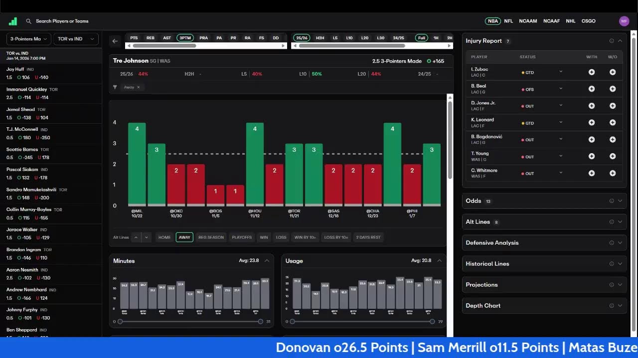Viewport: 638px width, 358px height.
Task: Add C. Whitmore to W/O filter
Action: (613, 173)
